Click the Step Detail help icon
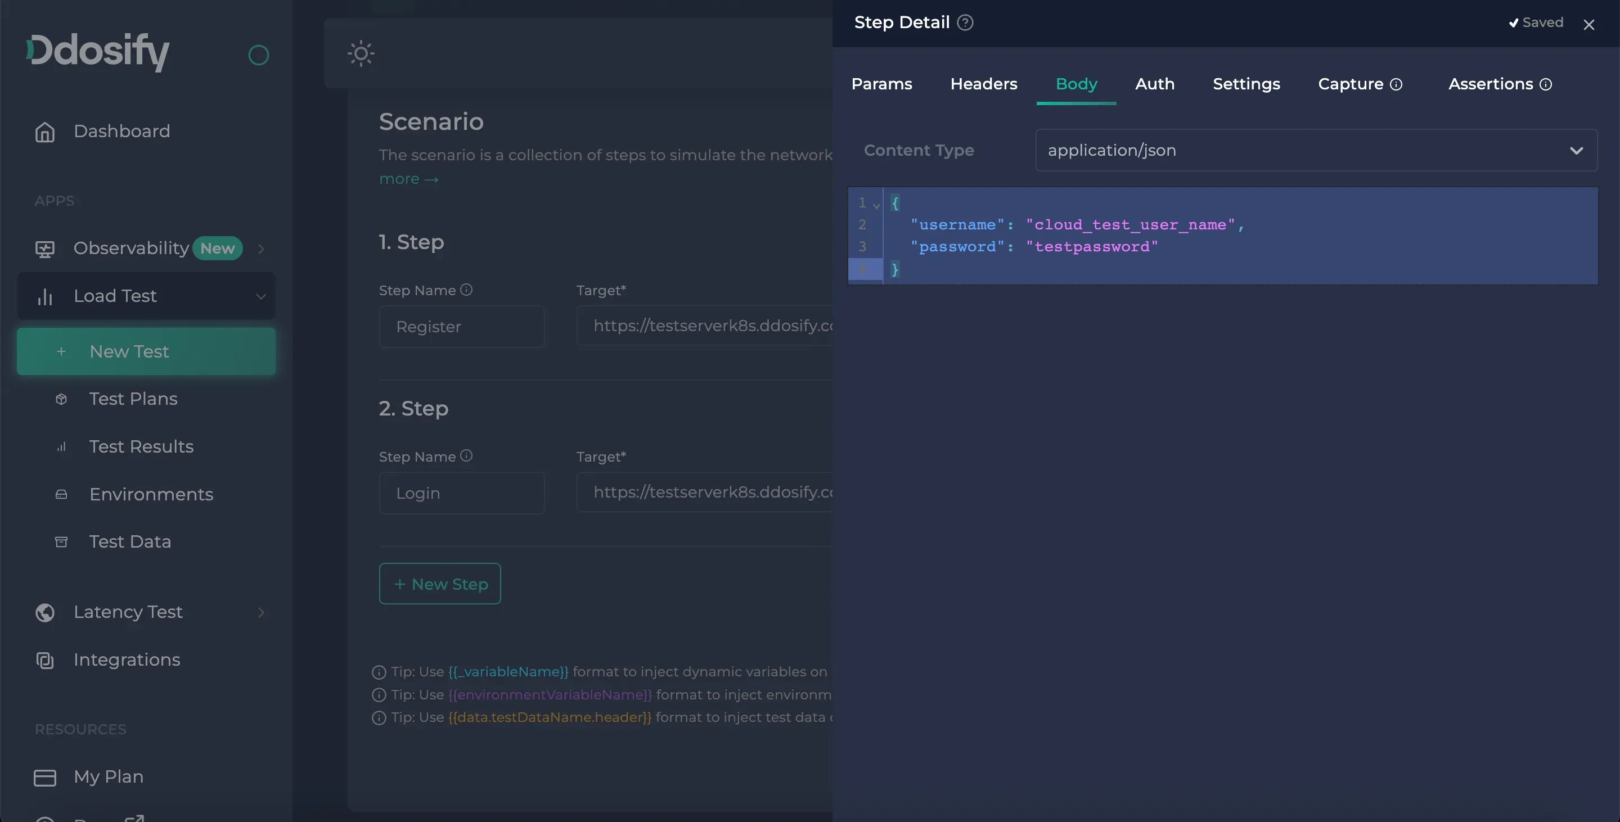Screen dimensions: 1620x822 point(965,22)
